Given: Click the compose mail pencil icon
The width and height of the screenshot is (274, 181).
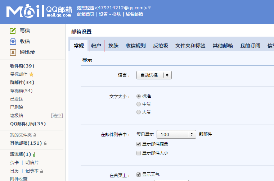Looking at the screenshot, I should coord(13,31).
